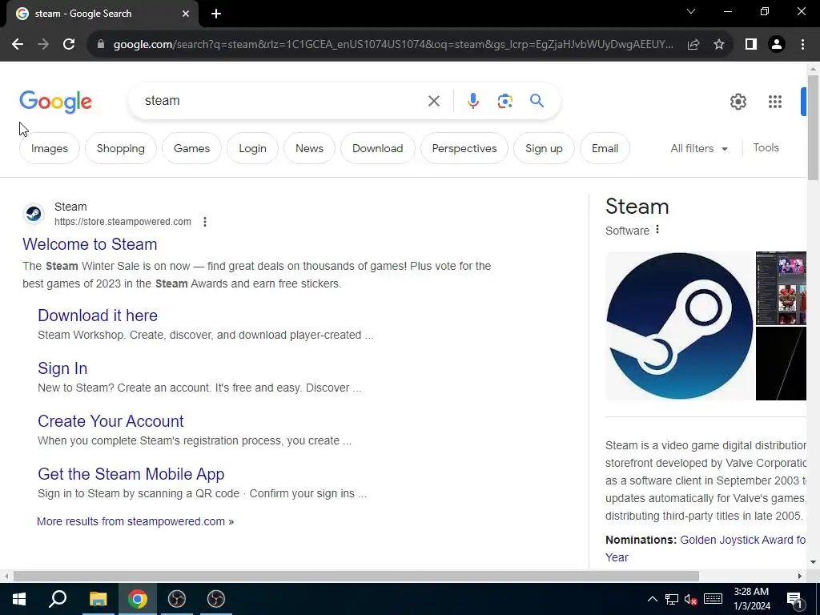
Task: Open the Steam client screenshot thumbnail
Action: click(x=781, y=288)
